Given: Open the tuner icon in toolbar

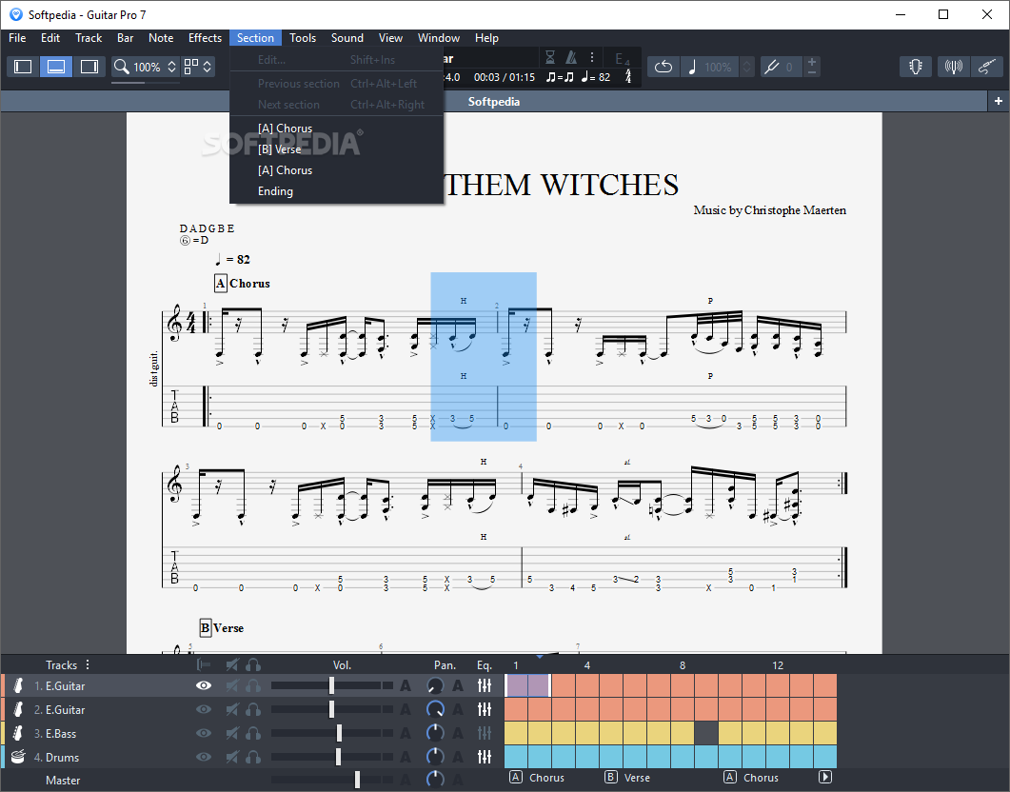Looking at the screenshot, I should tap(916, 67).
